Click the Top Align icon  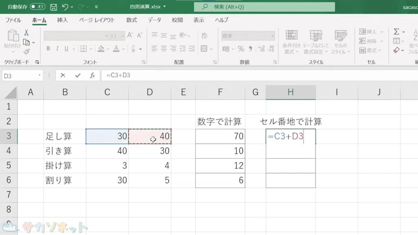[154, 35]
